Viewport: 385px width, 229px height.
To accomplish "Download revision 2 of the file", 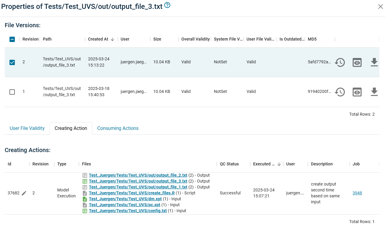I will pos(374,62).
